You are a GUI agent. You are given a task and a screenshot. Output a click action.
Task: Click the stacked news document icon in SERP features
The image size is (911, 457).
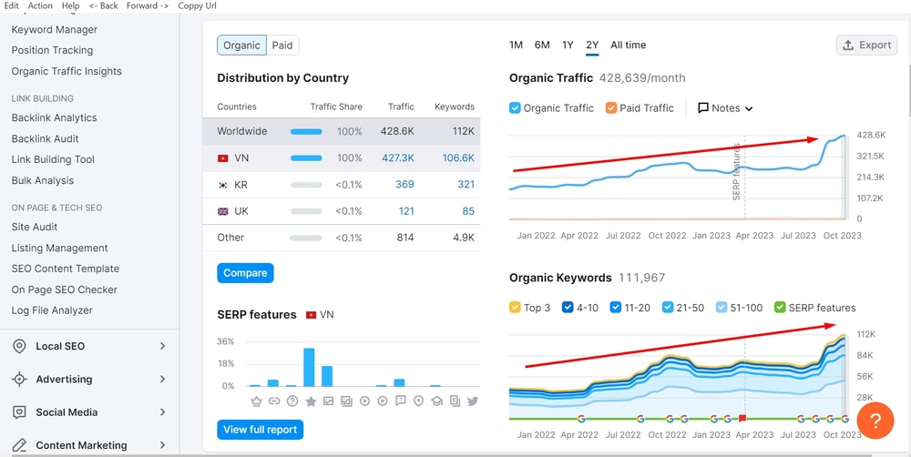(x=455, y=401)
